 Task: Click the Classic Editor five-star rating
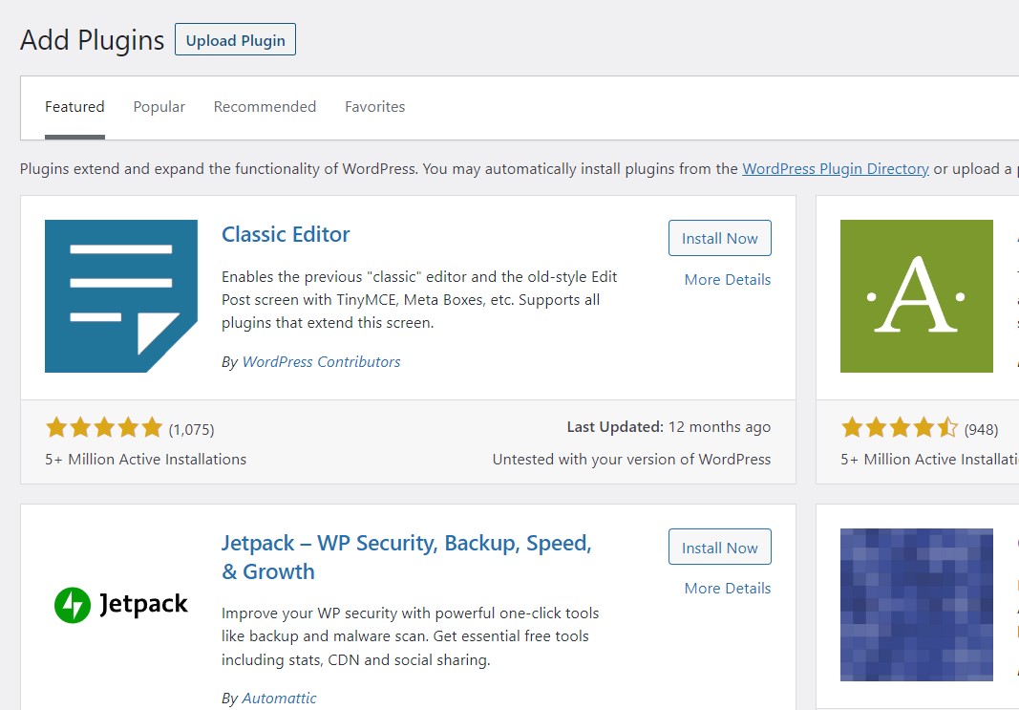pyautogui.click(x=104, y=428)
